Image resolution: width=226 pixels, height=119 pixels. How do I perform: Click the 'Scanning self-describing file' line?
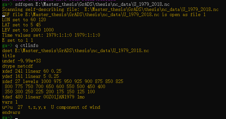coord(110,10)
